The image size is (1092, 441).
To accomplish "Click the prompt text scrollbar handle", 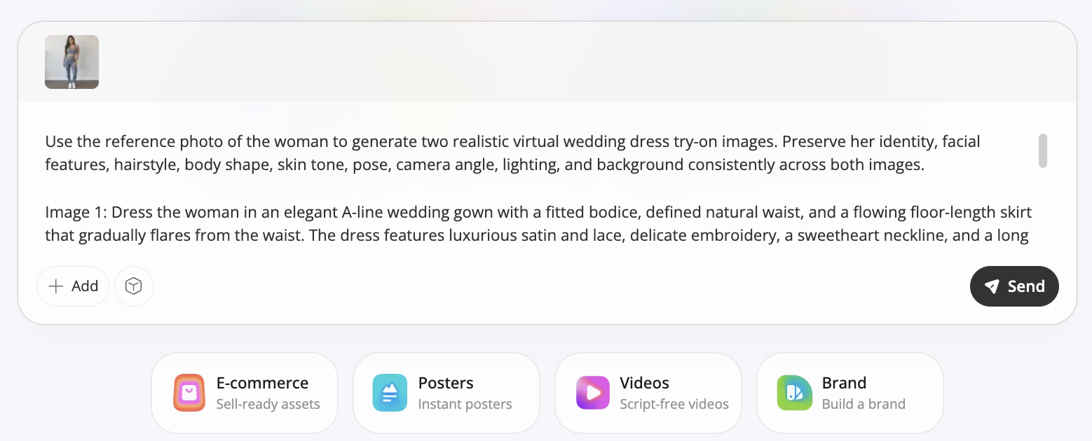I will (1043, 150).
